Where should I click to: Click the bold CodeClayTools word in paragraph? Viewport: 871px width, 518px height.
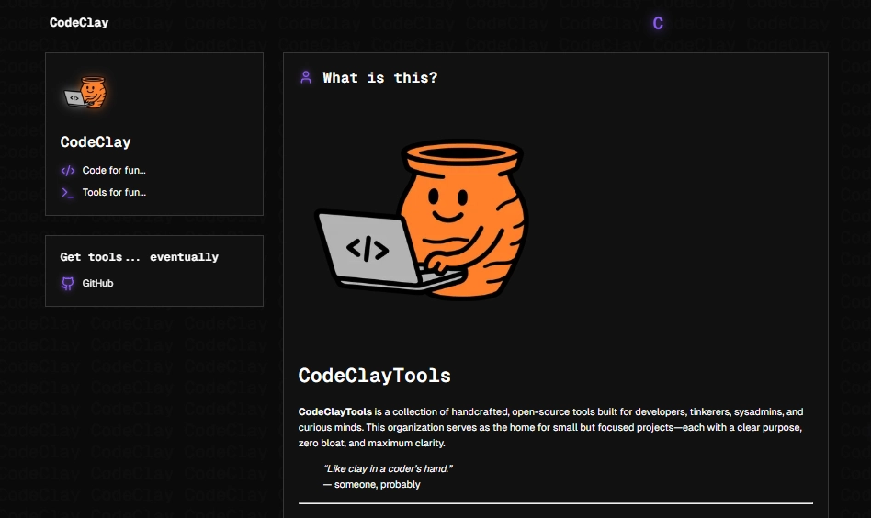pos(335,412)
